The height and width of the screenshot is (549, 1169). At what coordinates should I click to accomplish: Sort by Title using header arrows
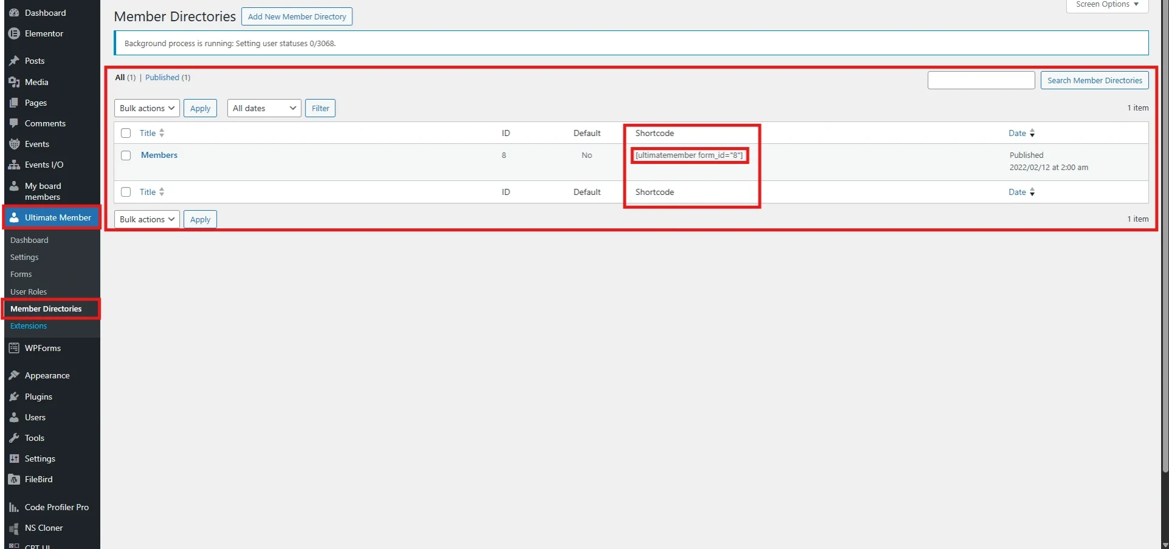tap(162, 133)
